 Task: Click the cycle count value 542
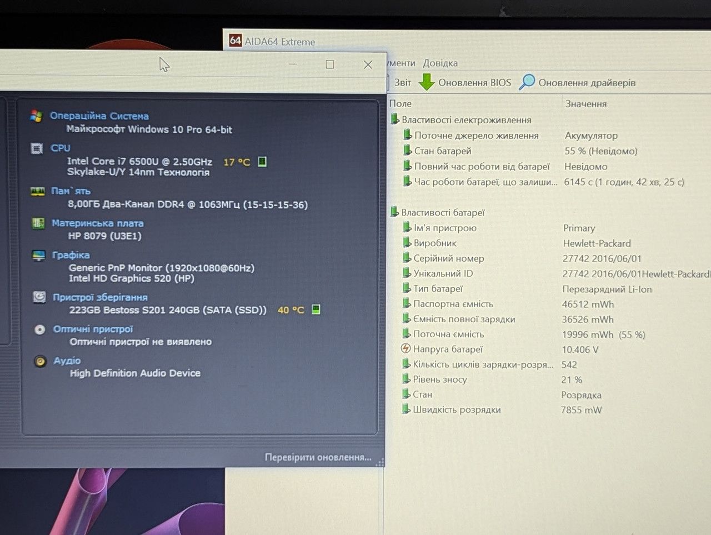click(x=569, y=364)
